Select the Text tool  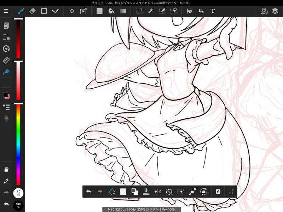(213, 11)
